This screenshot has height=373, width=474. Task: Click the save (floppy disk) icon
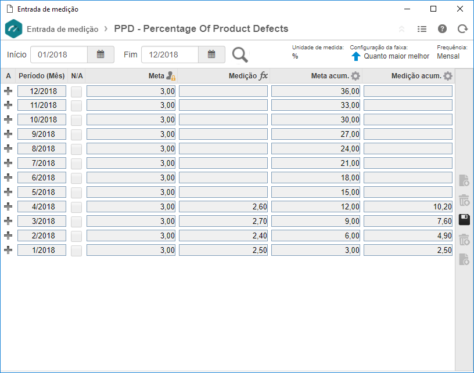(464, 219)
